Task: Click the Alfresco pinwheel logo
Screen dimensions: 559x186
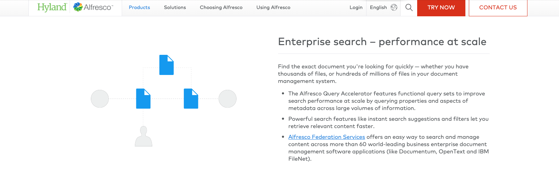Action: (78, 7)
